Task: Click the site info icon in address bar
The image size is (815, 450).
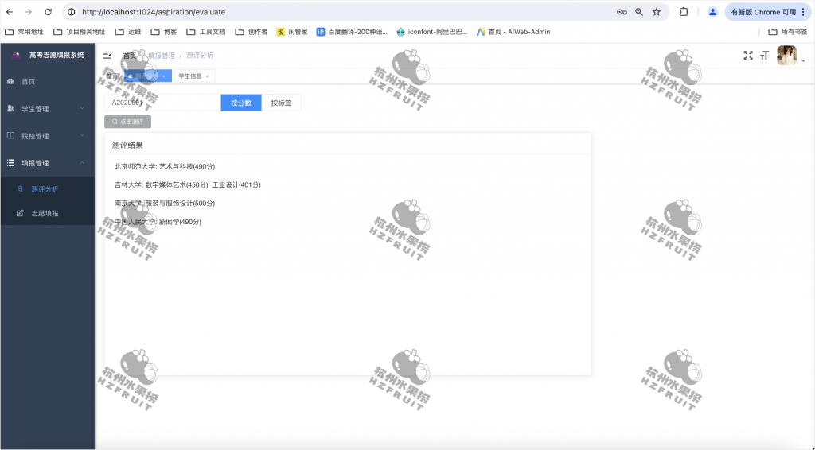Action: 72,12
